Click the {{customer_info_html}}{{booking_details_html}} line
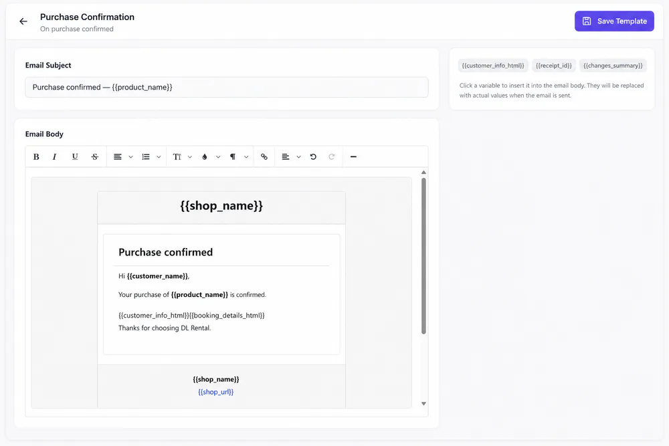Screen dimensions: 669x446 coord(191,316)
